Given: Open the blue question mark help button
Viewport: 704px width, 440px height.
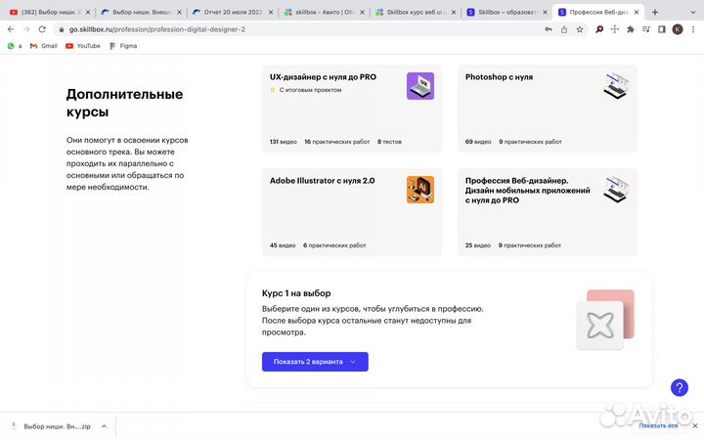Looking at the screenshot, I should tap(680, 387).
